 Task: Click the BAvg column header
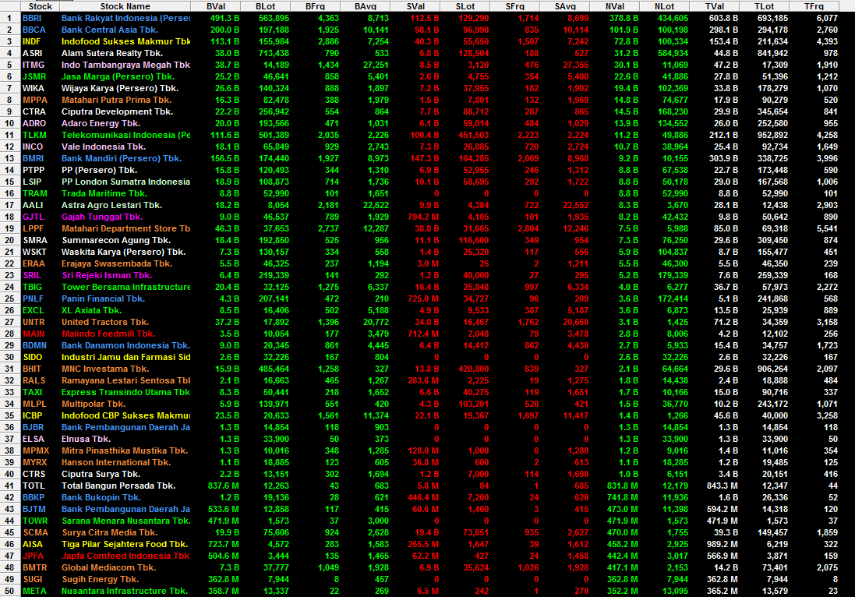[365, 6]
